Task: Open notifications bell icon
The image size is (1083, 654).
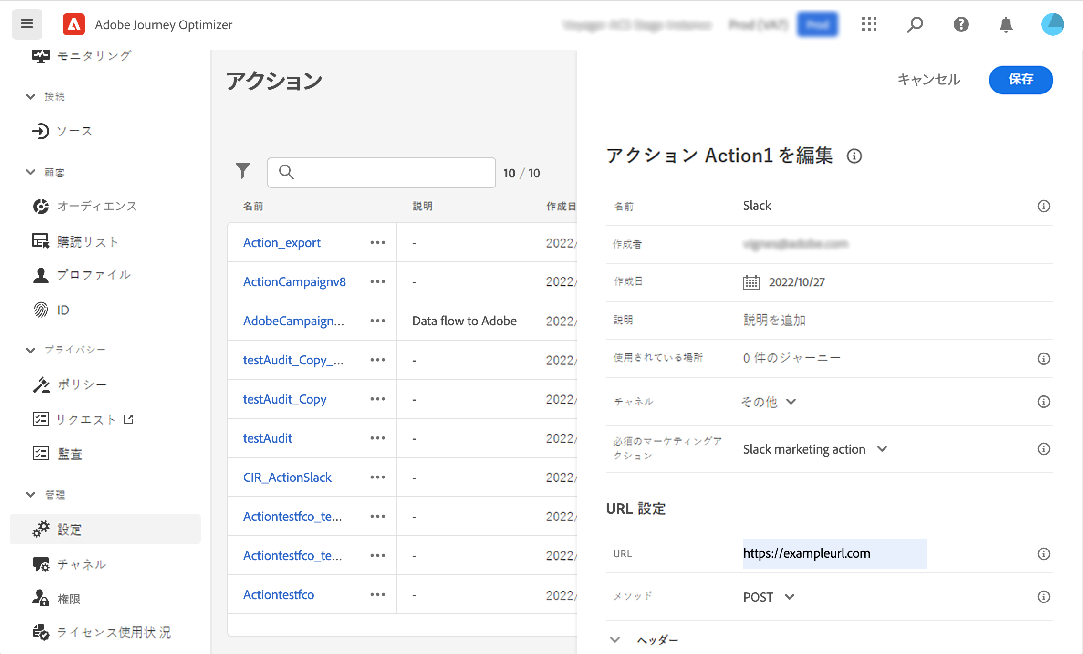Action: point(1006,24)
